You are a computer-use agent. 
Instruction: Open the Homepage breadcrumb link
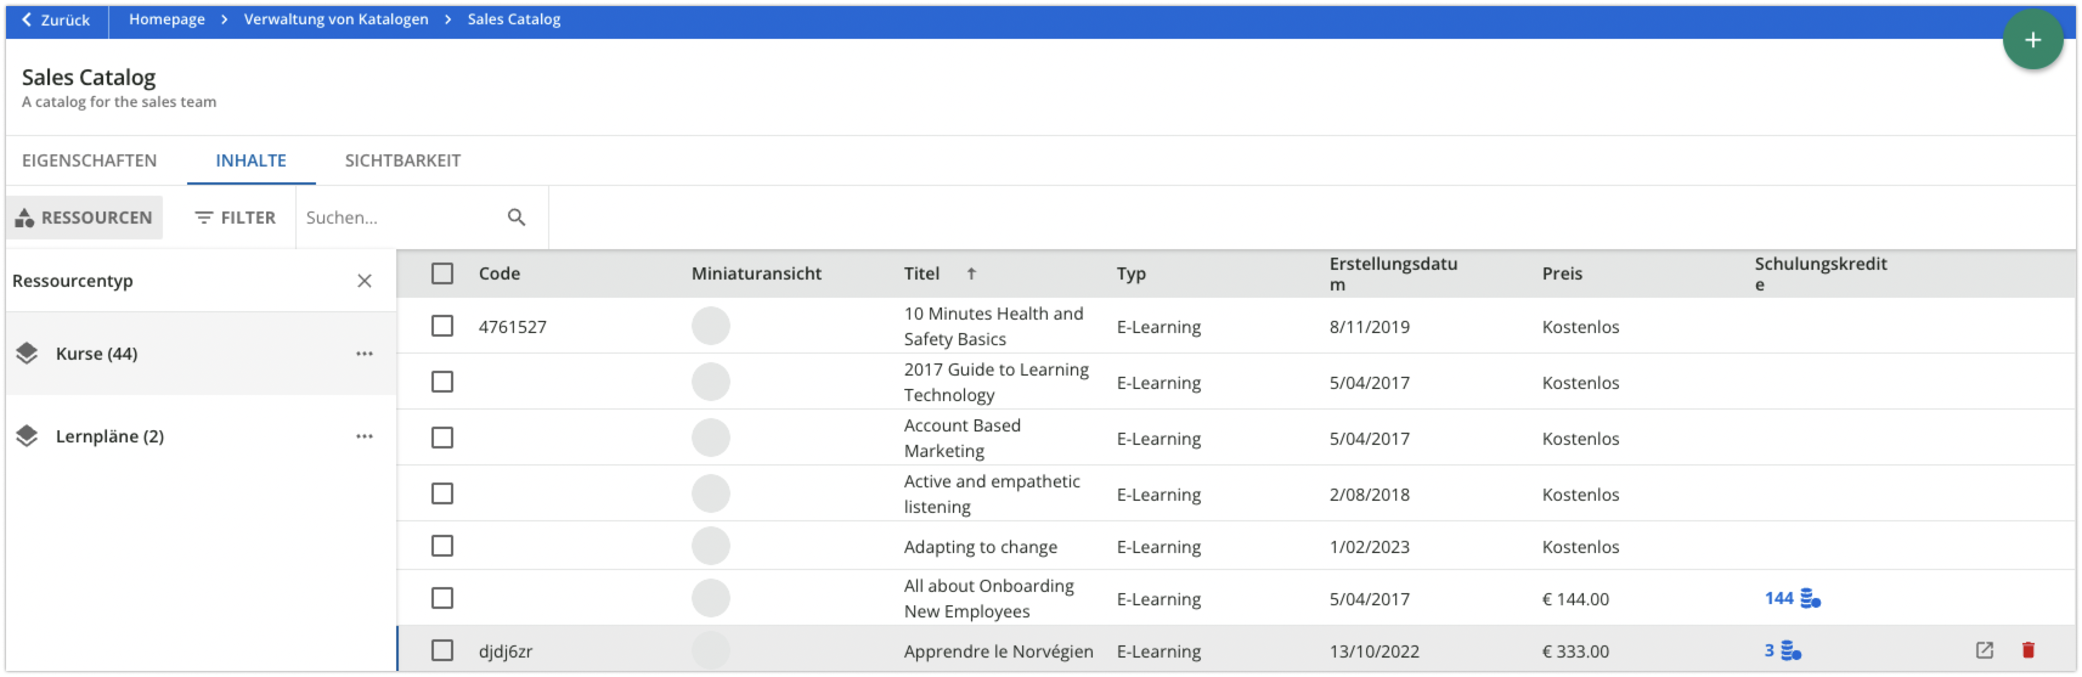click(167, 19)
